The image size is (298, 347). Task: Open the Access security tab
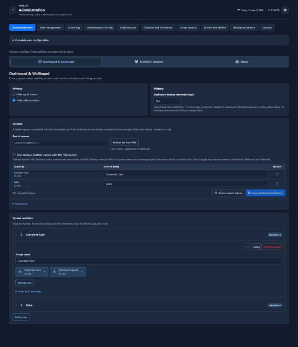(x=188, y=28)
